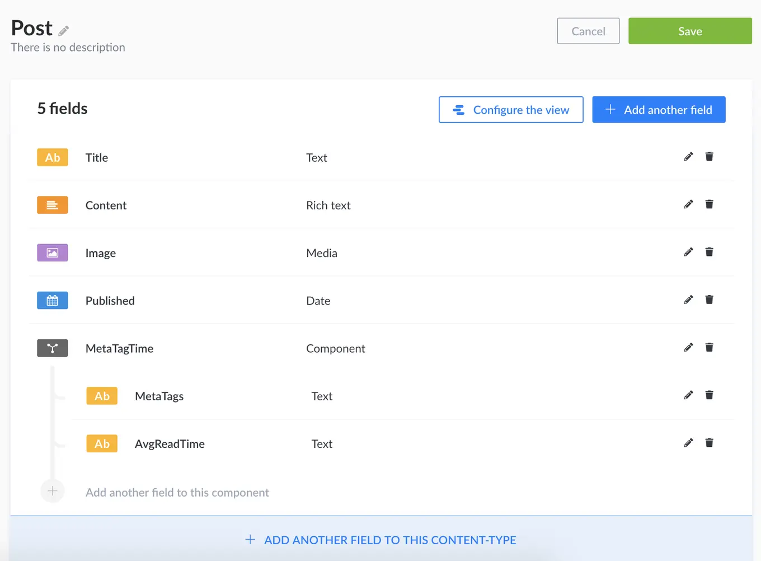The image size is (761, 561).
Task: Edit the Published field with the pencil icon
Action: click(688, 300)
